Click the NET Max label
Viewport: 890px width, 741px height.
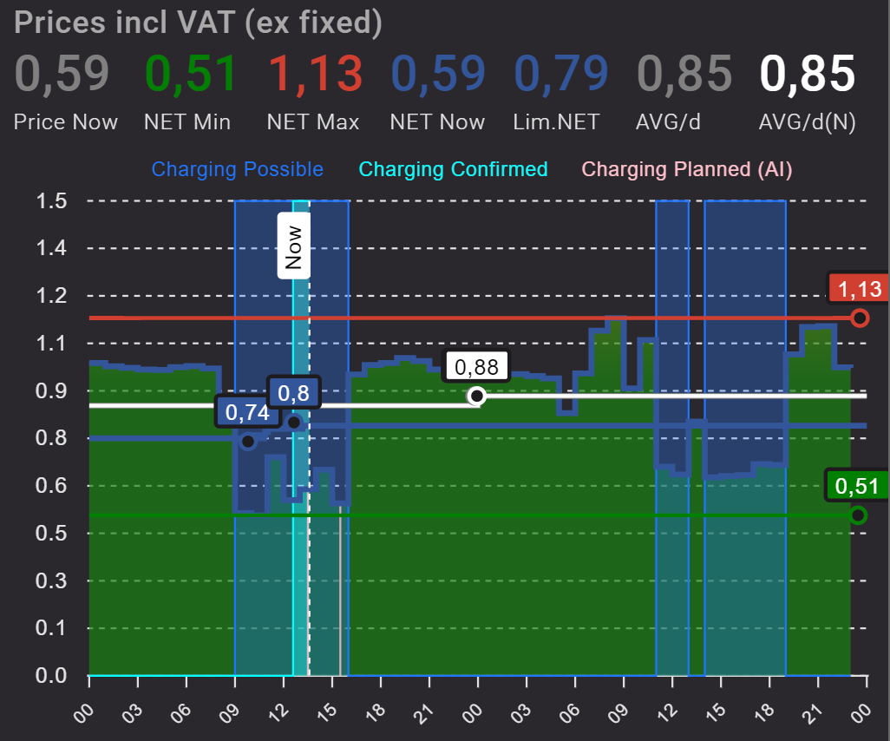[313, 122]
